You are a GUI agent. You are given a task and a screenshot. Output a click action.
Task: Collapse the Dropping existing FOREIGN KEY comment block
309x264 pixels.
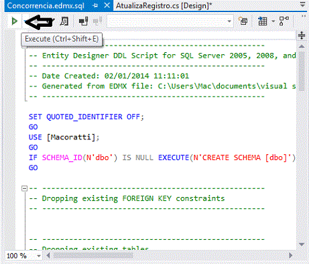pos(25,188)
